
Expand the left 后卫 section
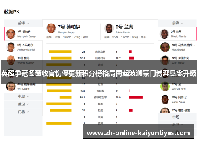click(23, 104)
